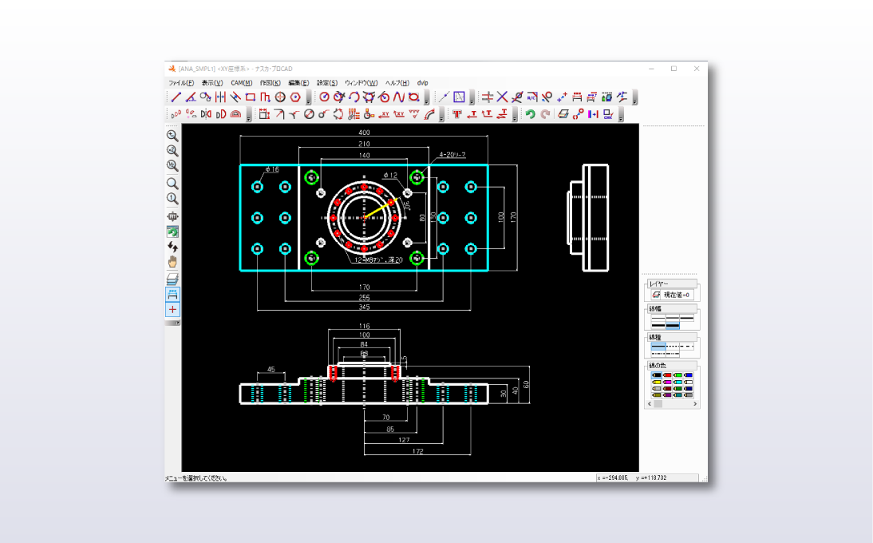Viewport: 873px width, 543px height.
Task: Select the thinnest line width option
Action: [x=658, y=318]
